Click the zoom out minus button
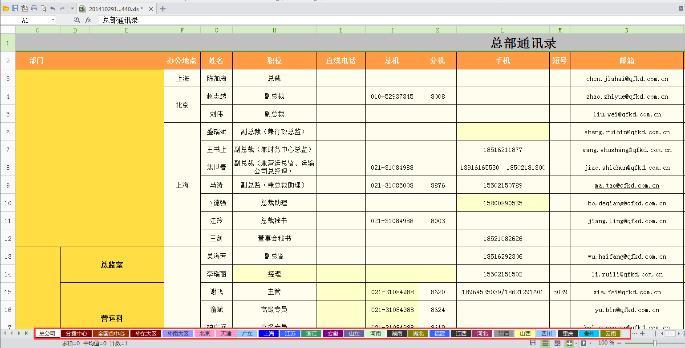The width and height of the screenshot is (685, 348). coord(619,343)
